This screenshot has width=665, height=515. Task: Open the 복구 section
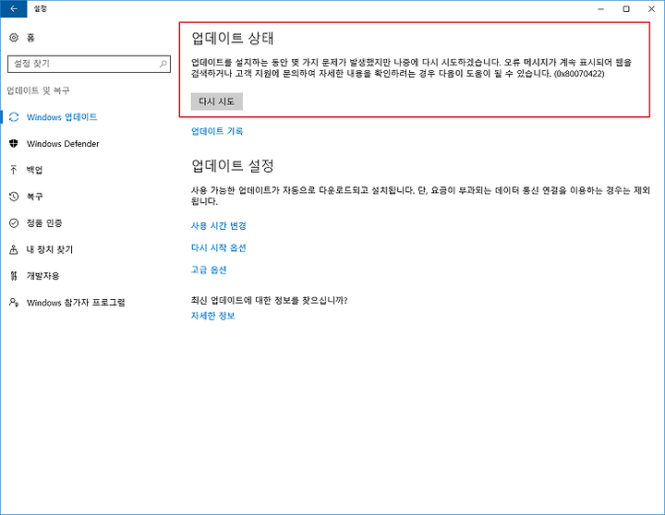point(34,197)
